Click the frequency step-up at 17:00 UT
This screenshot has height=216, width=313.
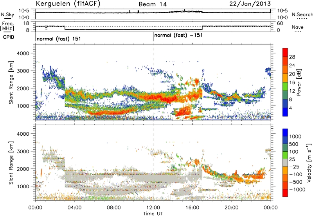point(202,28)
